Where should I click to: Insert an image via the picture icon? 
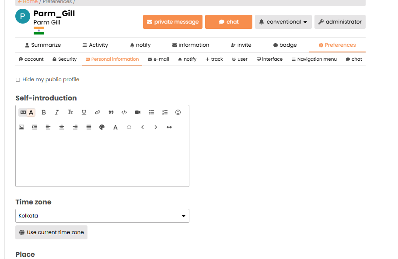point(21,127)
